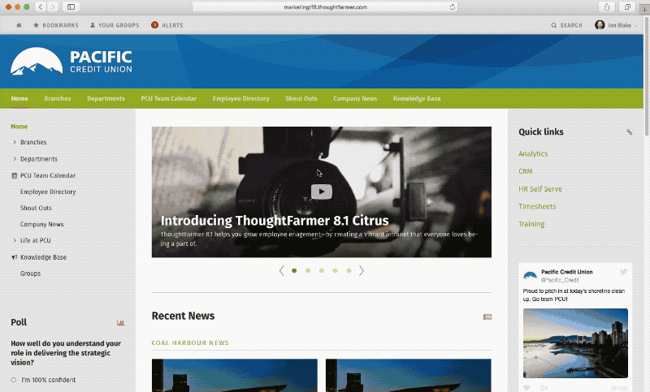
Task: Select second carousel dot
Action: (x=308, y=271)
